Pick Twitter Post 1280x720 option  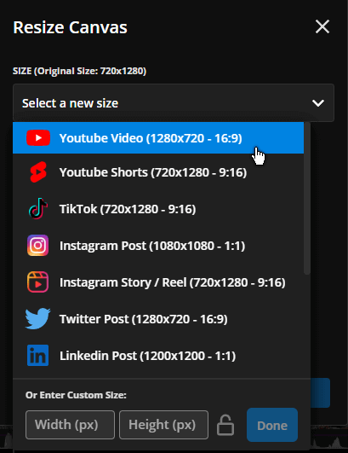pos(158,319)
